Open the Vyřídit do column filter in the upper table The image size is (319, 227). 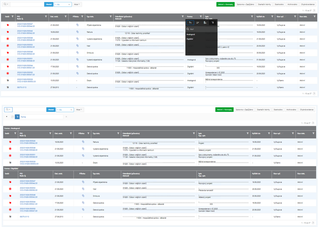click(272, 16)
